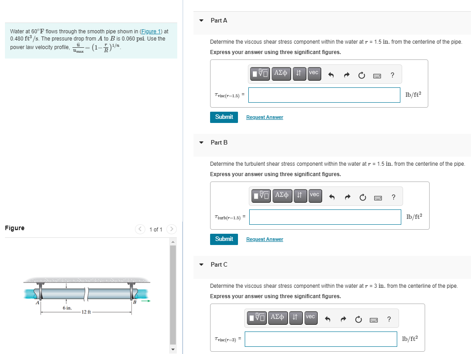Open Greek symbols palette in Part B
This screenshot has width=471, height=354.
pyautogui.click(x=282, y=196)
